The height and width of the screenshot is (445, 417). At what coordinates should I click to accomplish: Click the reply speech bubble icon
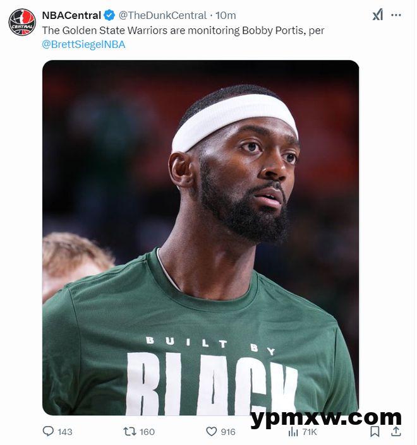pyautogui.click(x=48, y=431)
